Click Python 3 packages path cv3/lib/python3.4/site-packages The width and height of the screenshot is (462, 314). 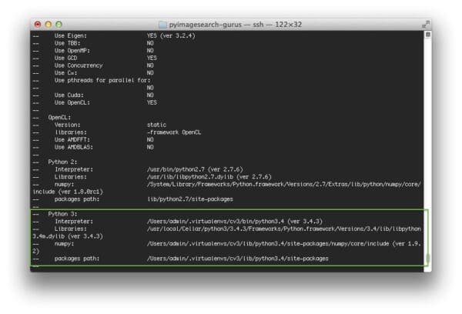coord(237,259)
